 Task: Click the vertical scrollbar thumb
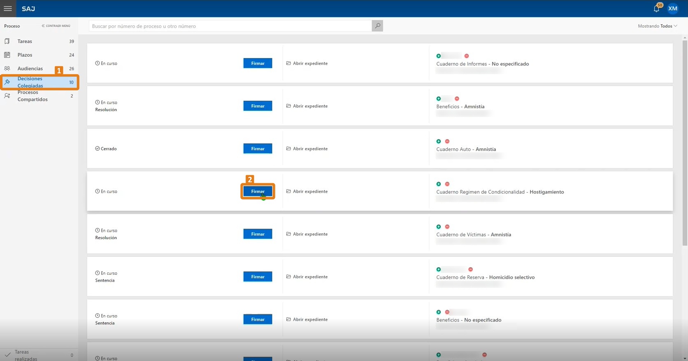(x=685, y=142)
